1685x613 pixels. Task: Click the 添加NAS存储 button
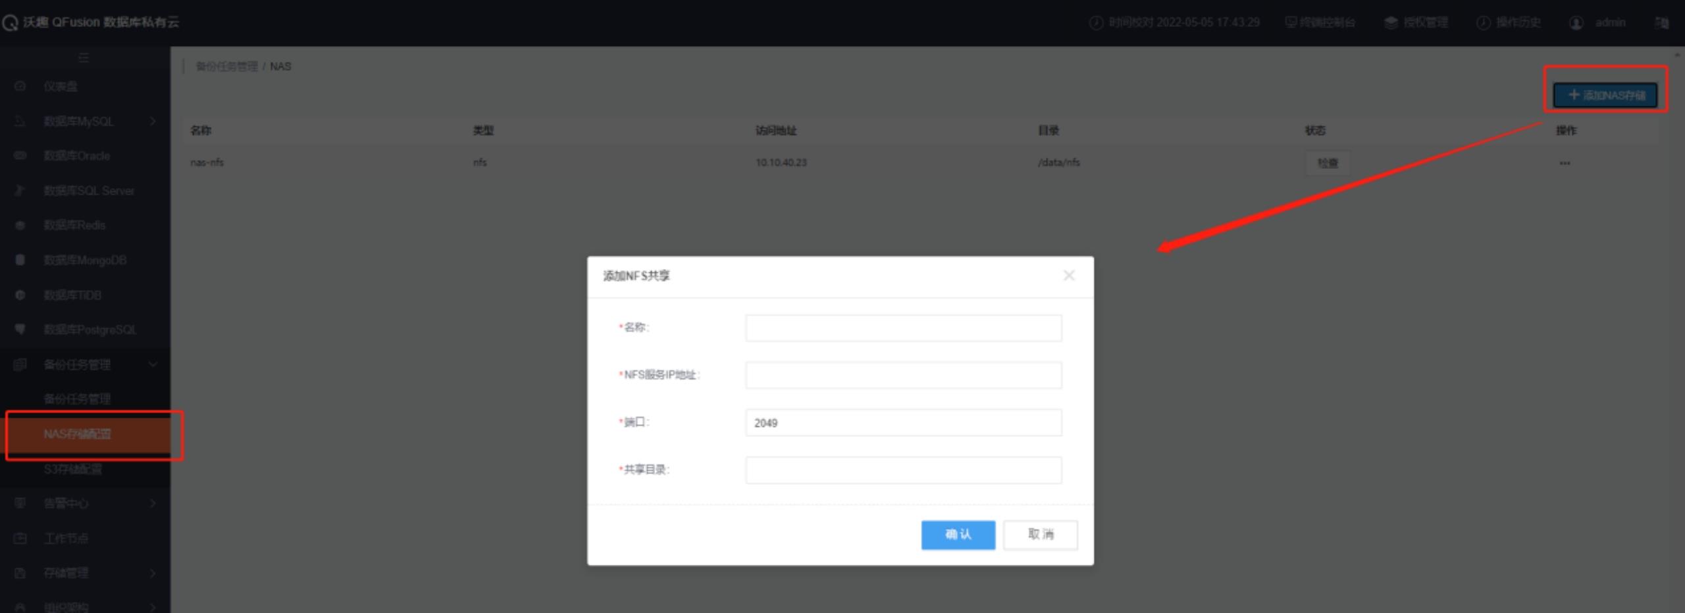(1605, 95)
